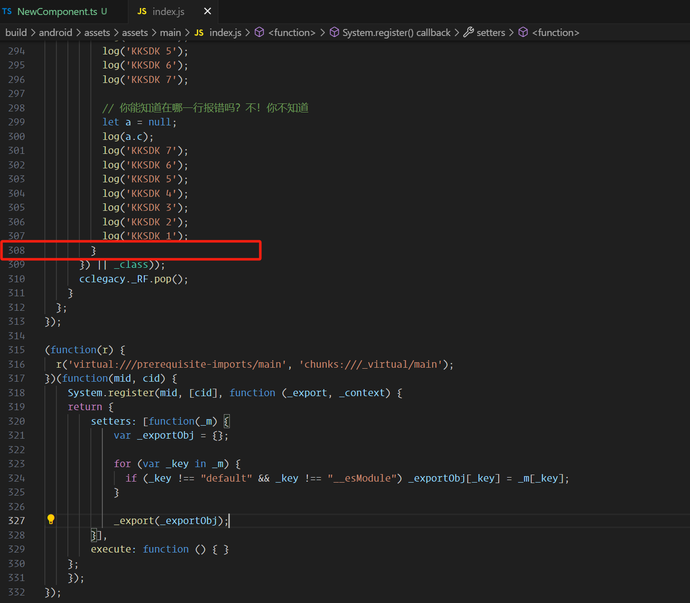Place cursor on 'let a = null;' line
Viewport: 690px width, 603px height.
tap(139, 122)
